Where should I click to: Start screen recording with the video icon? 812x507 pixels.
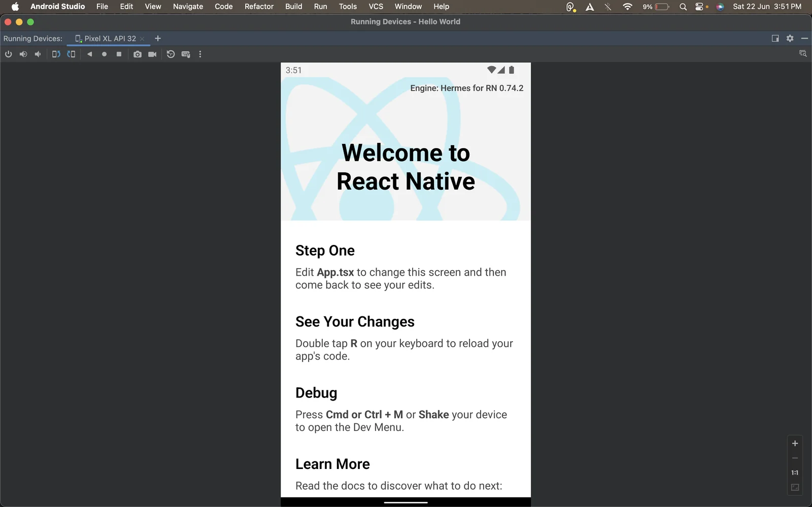152,54
